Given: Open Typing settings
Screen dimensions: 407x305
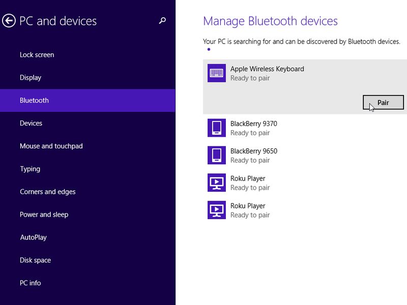Looking at the screenshot, I should pyautogui.click(x=88, y=169).
